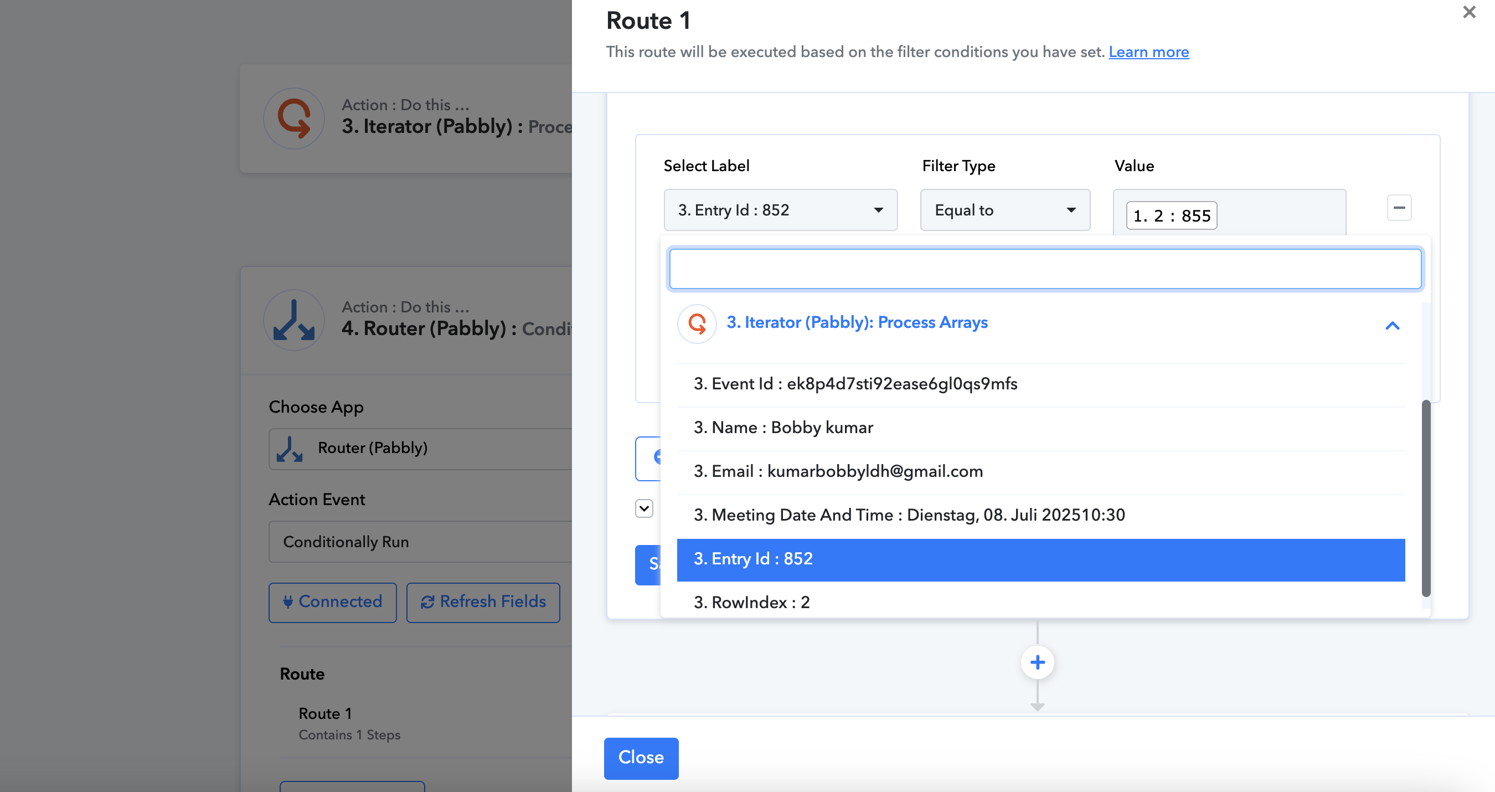Click the Router (Pabbly) step icon
Screen dimensions: 1495x792
point(294,321)
